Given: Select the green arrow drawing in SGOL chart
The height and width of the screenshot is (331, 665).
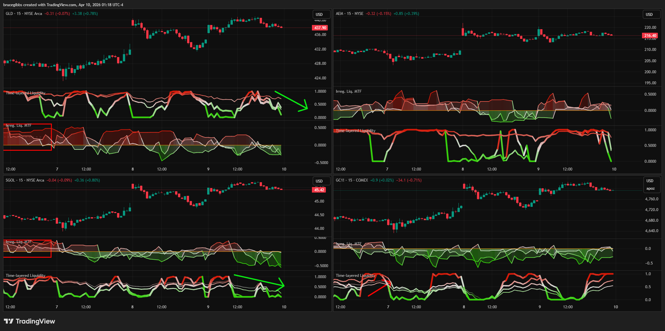Looking at the screenshot, I should coord(258,280).
